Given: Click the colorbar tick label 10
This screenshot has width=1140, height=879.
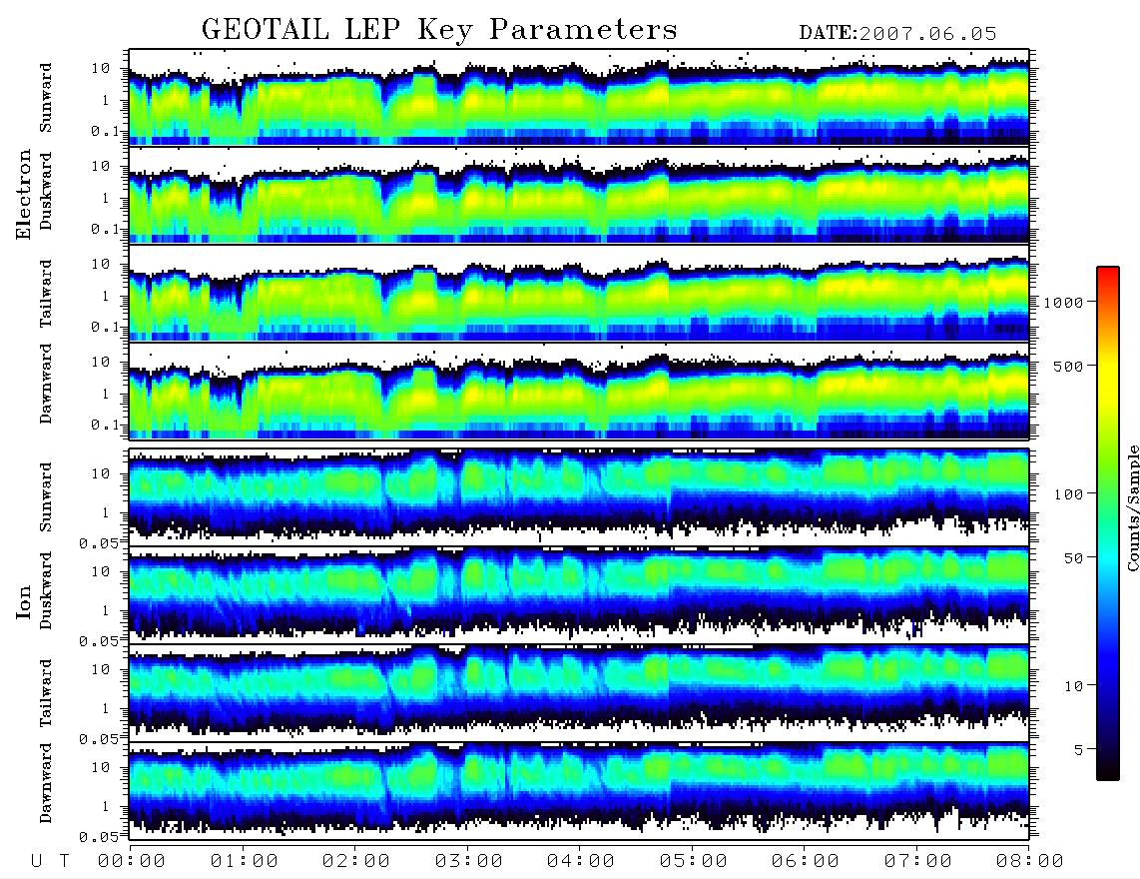Looking at the screenshot, I should tap(1073, 685).
